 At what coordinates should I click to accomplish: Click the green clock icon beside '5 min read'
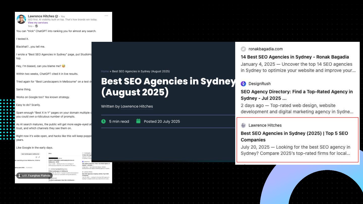tap(103, 121)
